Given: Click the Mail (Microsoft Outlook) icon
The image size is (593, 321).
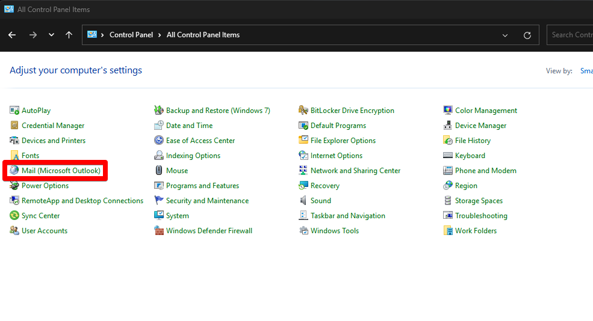Looking at the screenshot, I should [14, 171].
